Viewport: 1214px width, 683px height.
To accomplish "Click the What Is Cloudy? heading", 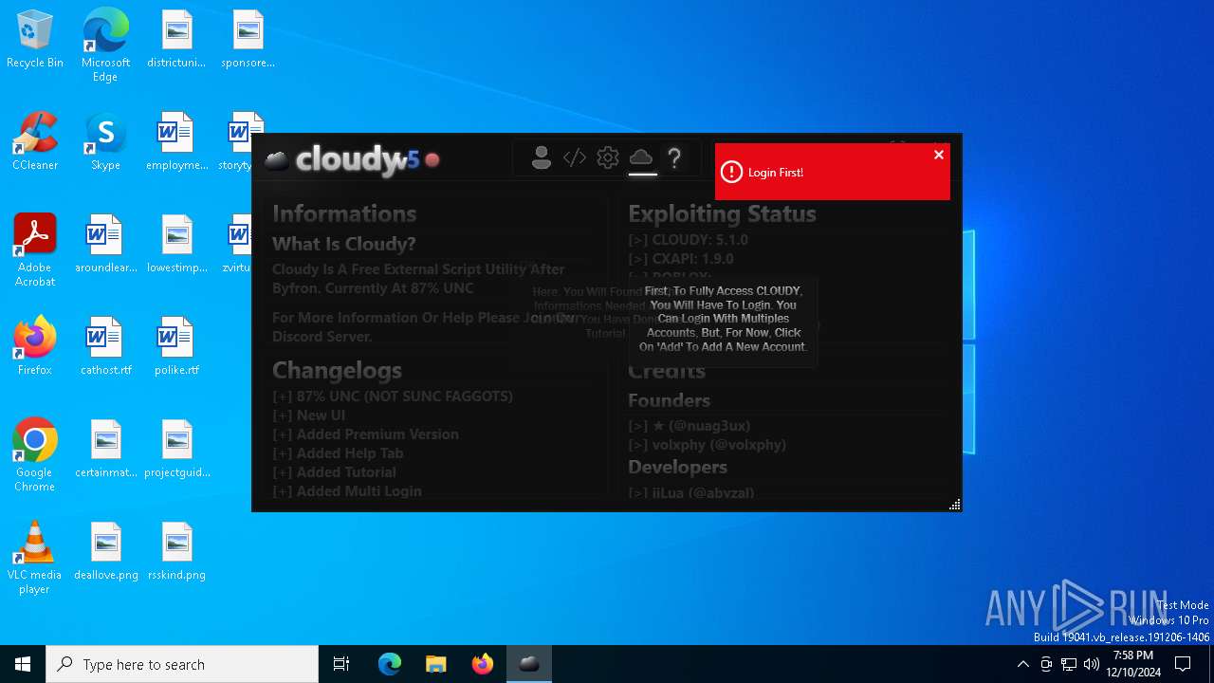I will (344, 244).
